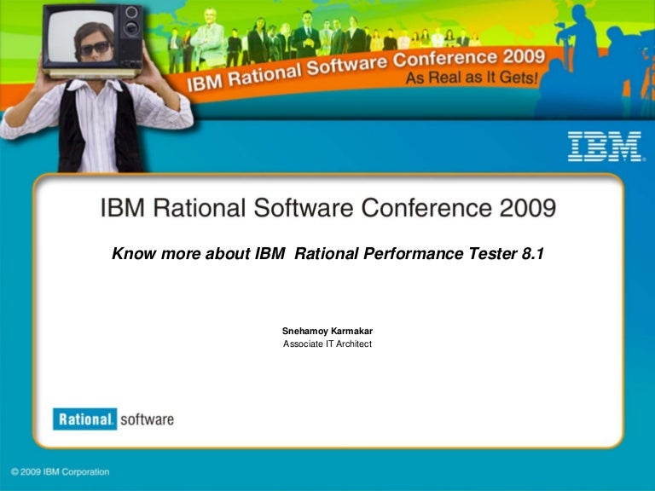Click the IBM logo on the right
Image resolution: width=655 pixels, height=491 pixels.
[605, 147]
